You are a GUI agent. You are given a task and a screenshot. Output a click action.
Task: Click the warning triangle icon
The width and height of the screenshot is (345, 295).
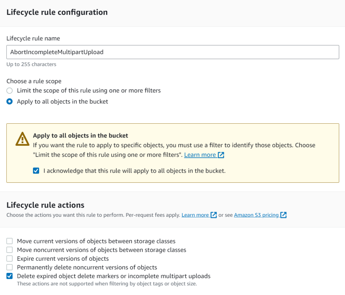click(23, 139)
